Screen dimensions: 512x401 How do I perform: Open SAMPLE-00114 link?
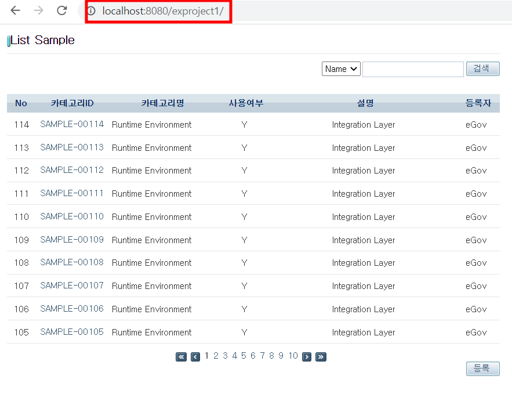pyautogui.click(x=72, y=124)
